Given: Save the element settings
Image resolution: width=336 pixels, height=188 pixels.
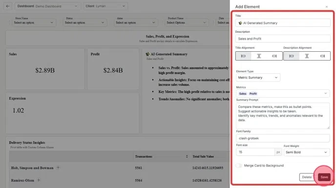Looking at the screenshot, I should pyautogui.click(x=324, y=177).
